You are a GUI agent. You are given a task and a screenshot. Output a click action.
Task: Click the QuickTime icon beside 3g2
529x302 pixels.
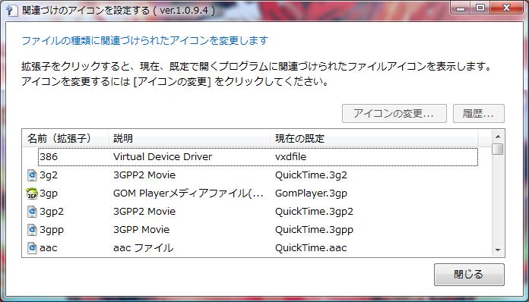pyautogui.click(x=32, y=175)
